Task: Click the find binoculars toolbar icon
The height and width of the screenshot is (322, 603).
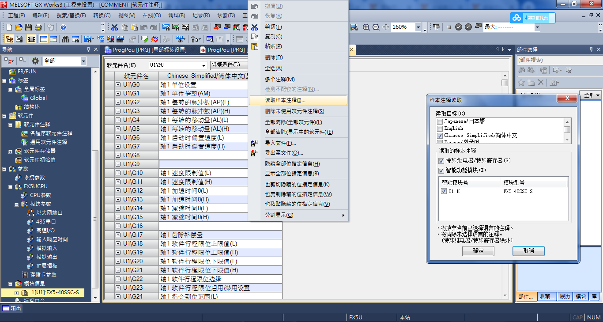Action: tap(66, 39)
